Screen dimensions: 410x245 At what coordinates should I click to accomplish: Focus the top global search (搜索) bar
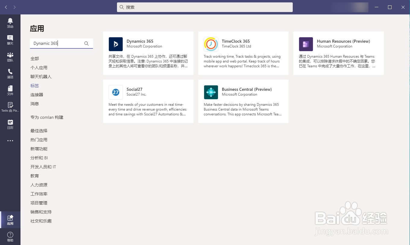[205, 7]
